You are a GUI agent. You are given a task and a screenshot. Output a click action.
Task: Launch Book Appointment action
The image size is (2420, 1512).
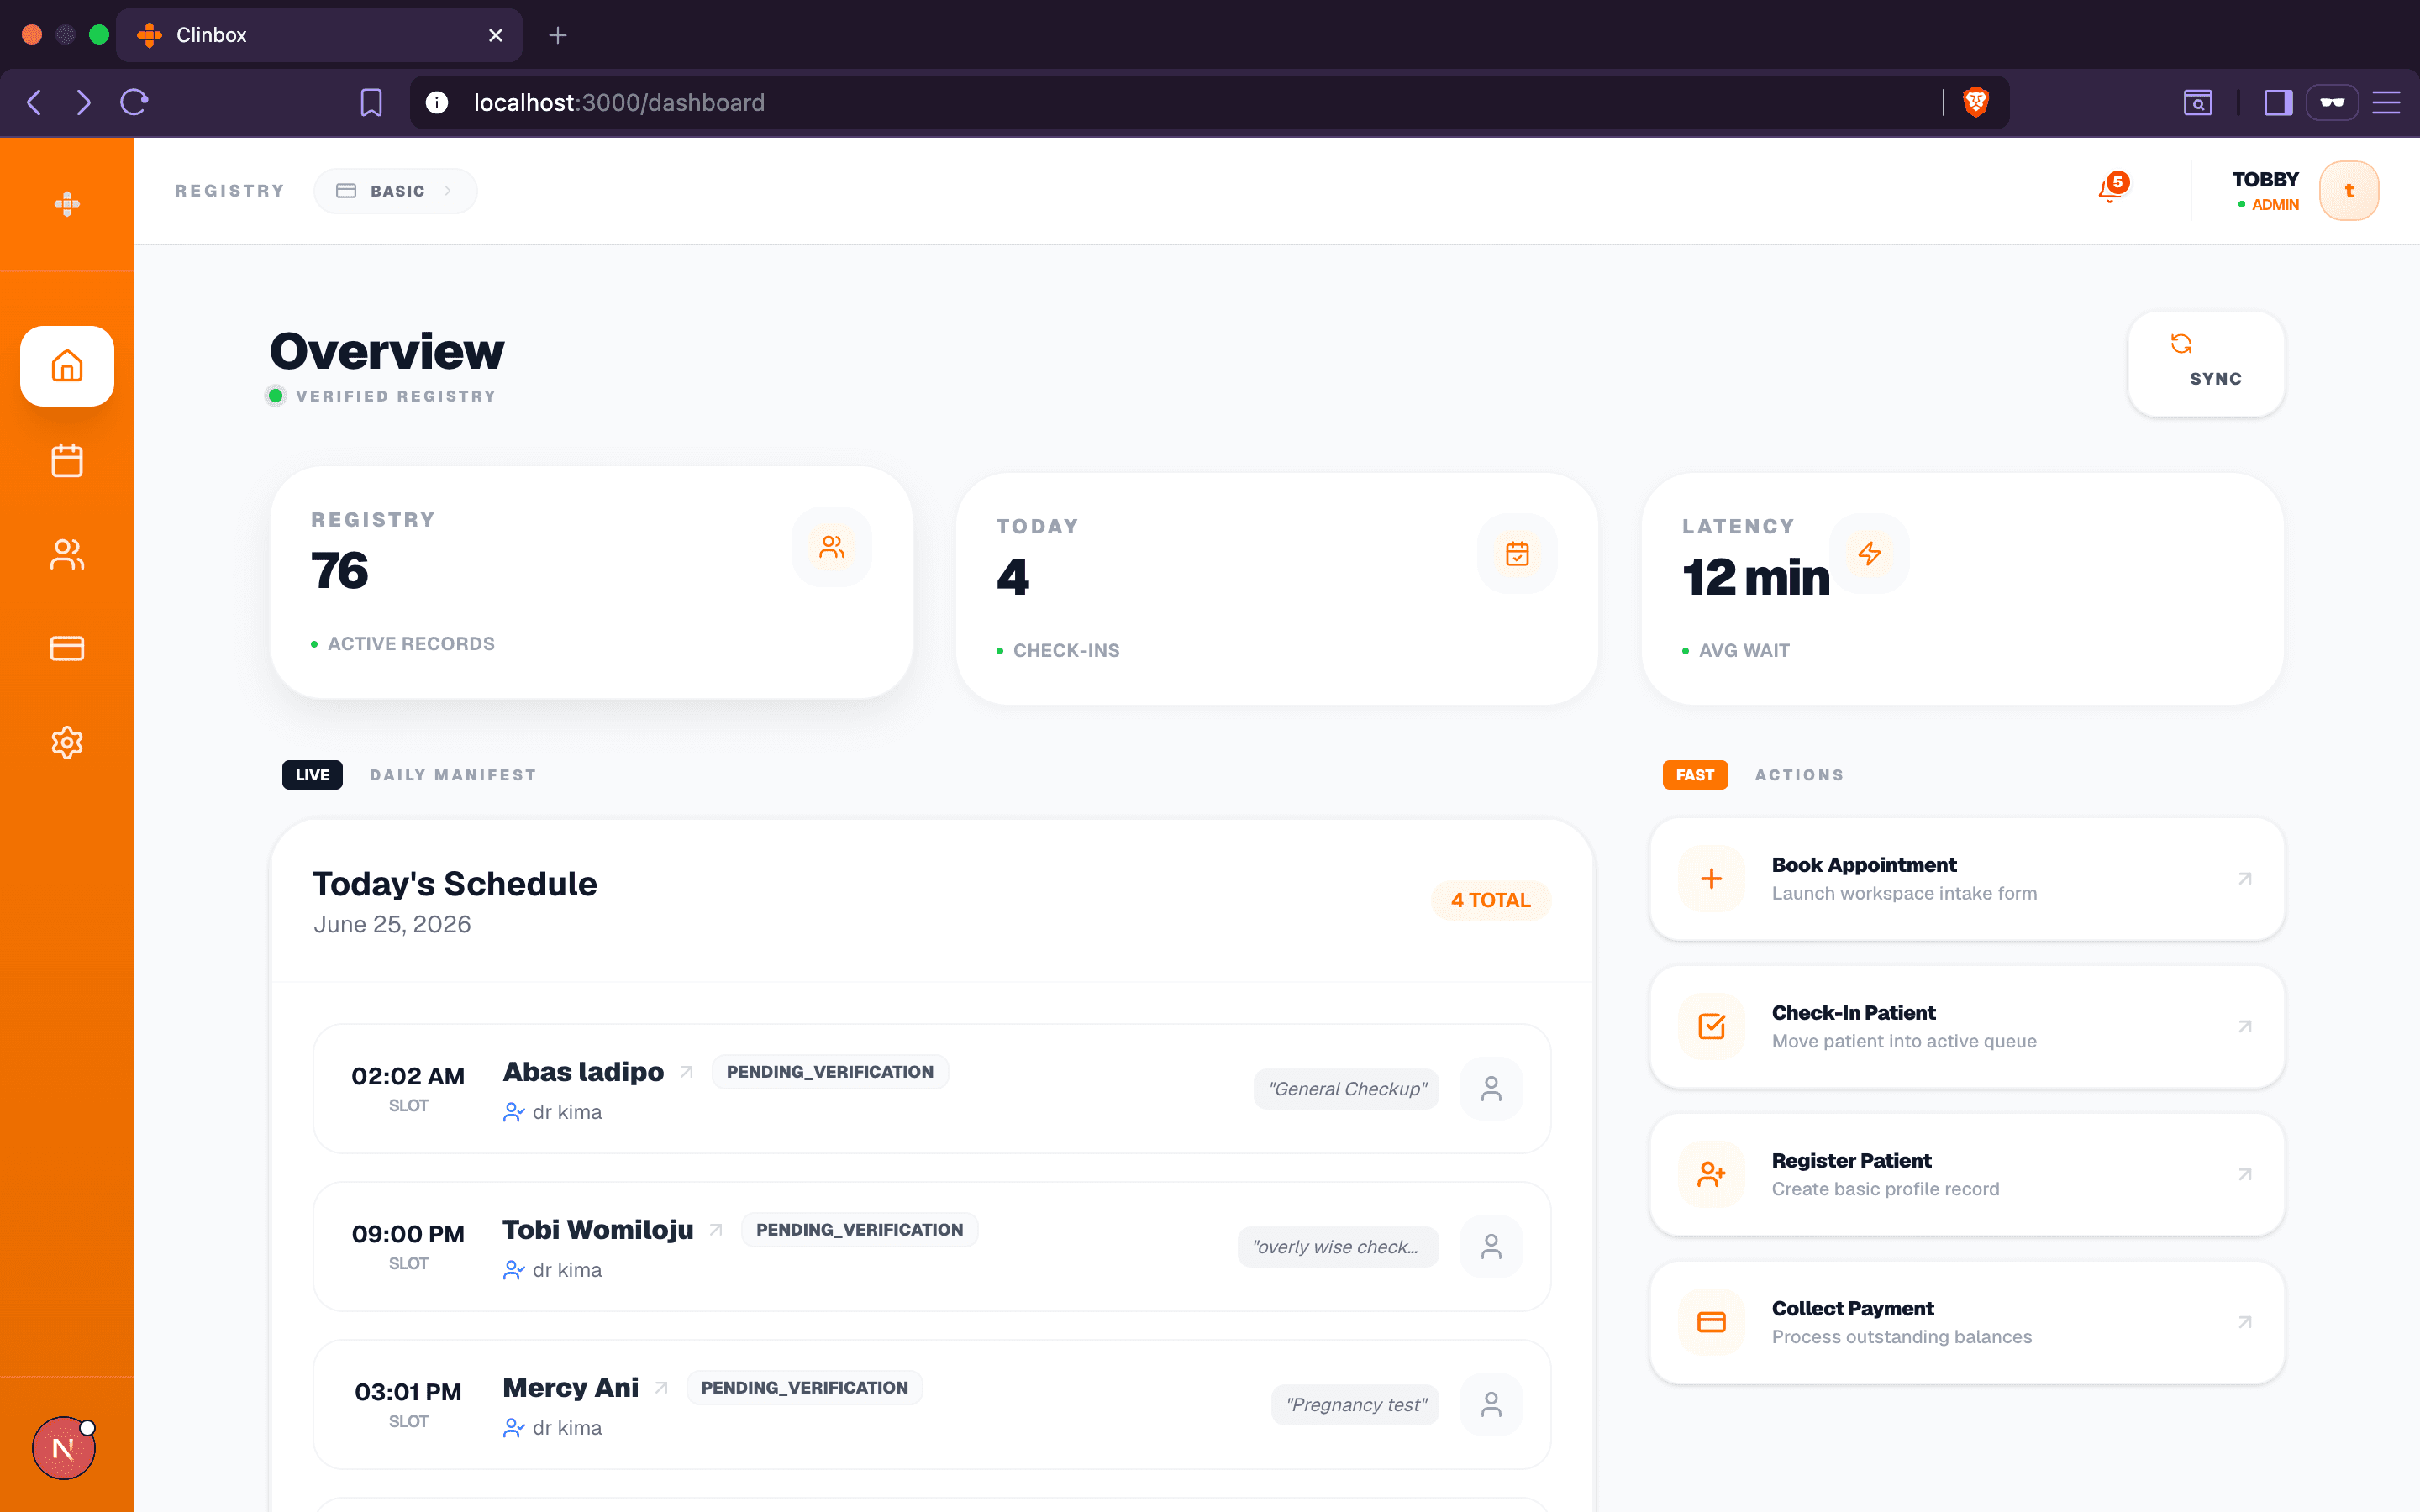[1966, 879]
